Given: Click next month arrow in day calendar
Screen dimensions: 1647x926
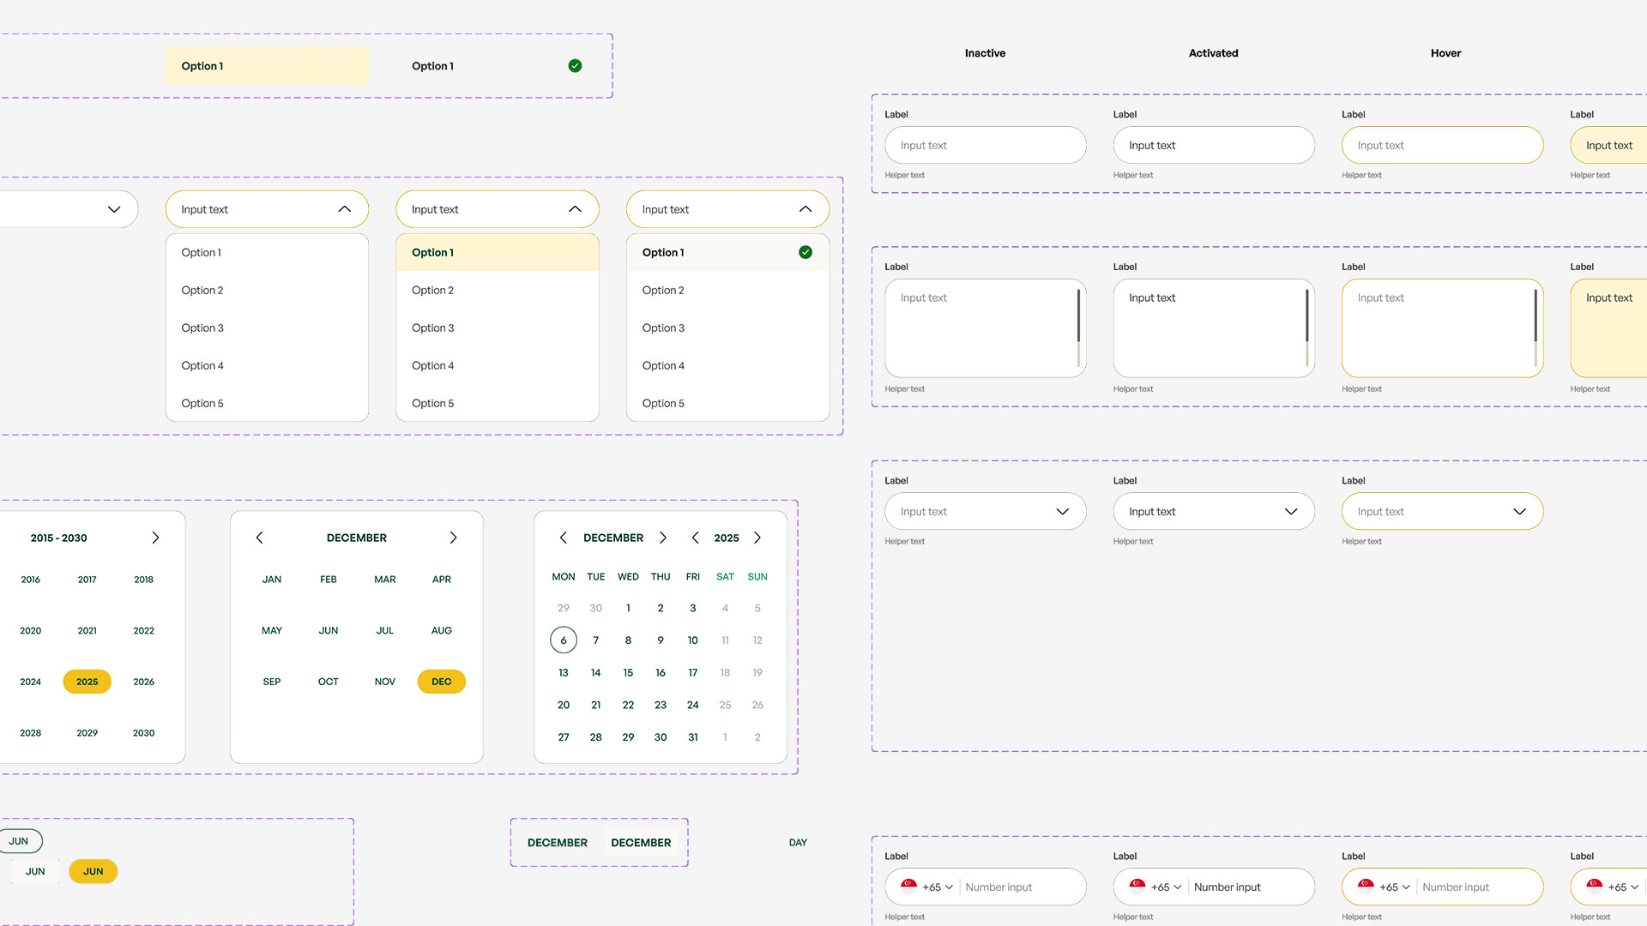Looking at the screenshot, I should pyautogui.click(x=662, y=538).
